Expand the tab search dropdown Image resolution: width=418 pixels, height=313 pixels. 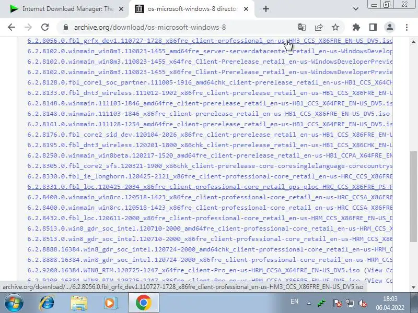(356, 9)
